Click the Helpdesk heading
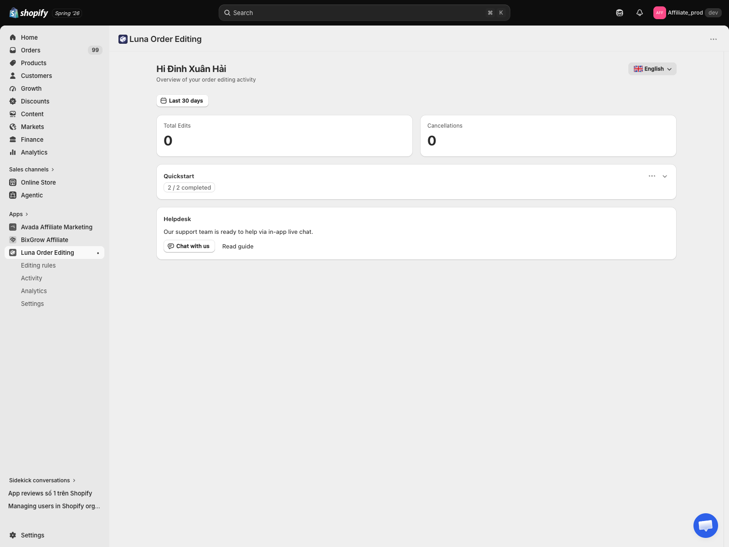This screenshot has width=729, height=547. point(177,219)
